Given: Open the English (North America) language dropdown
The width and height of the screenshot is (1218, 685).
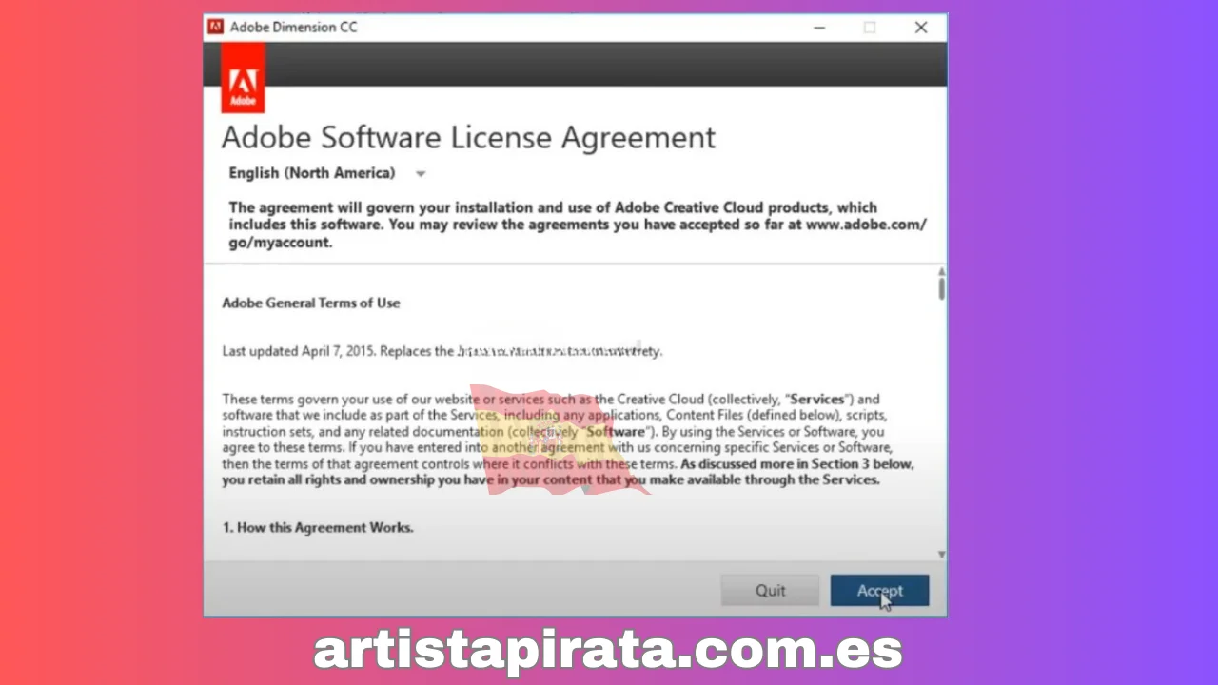Looking at the screenshot, I should [x=326, y=173].
